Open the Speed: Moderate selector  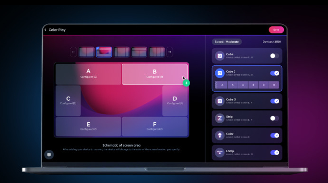[x=227, y=42]
